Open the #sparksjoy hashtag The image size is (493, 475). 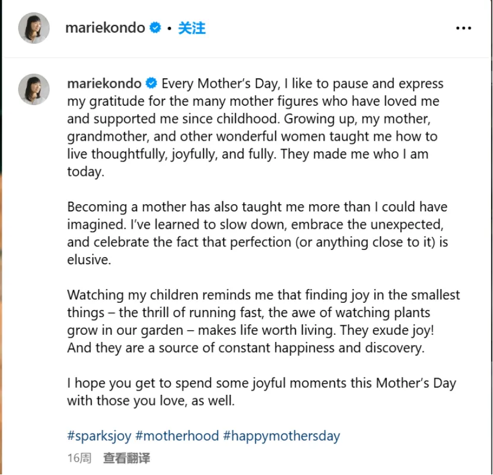(99, 436)
